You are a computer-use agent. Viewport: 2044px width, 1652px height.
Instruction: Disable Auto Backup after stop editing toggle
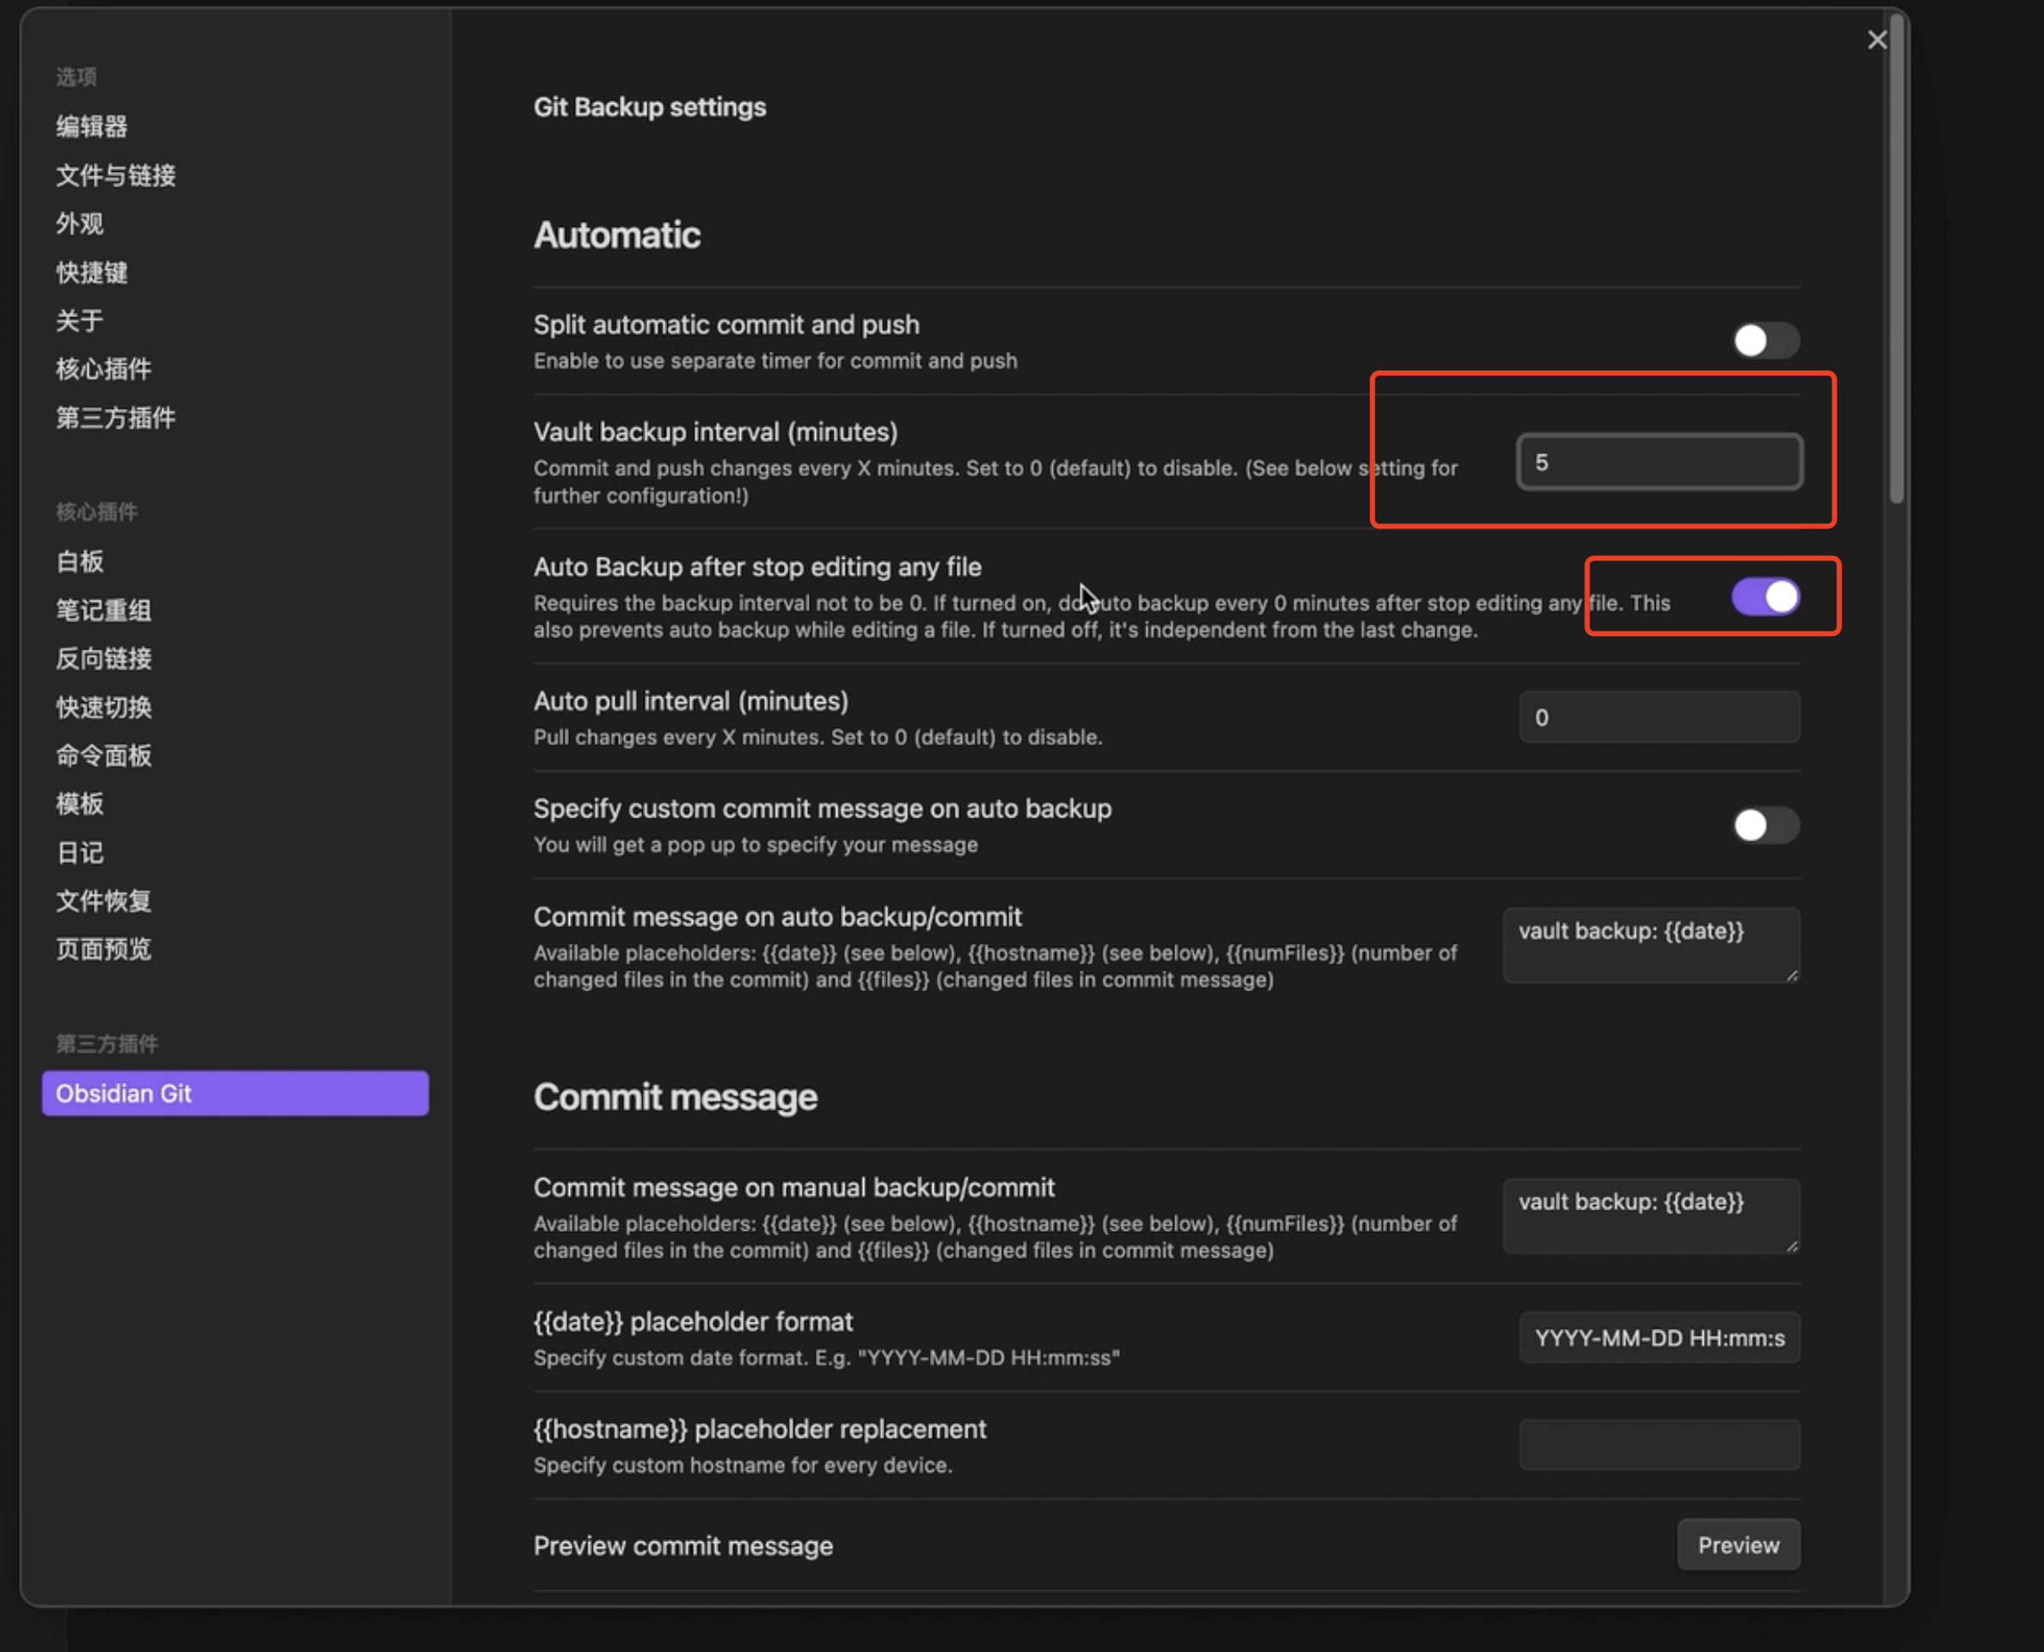(1765, 597)
